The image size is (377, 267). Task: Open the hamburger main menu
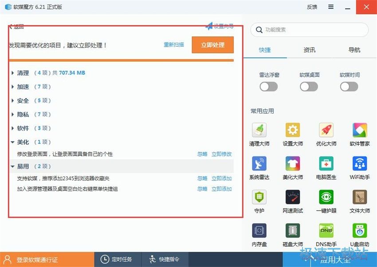tap(331, 7)
